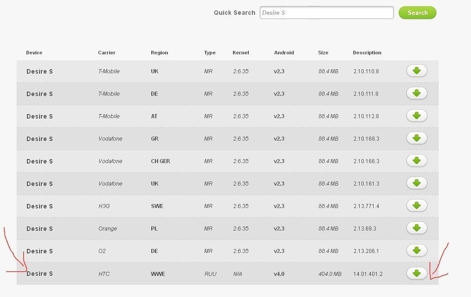471x297 pixels.
Task: Click the O2 carrier cell
Action: [x=102, y=251]
